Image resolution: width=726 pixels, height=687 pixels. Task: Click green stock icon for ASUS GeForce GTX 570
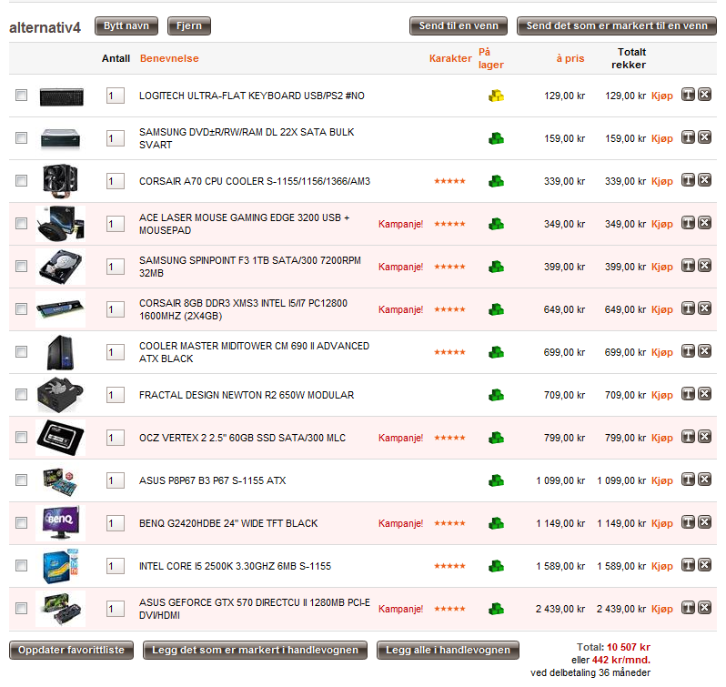pyautogui.click(x=496, y=609)
